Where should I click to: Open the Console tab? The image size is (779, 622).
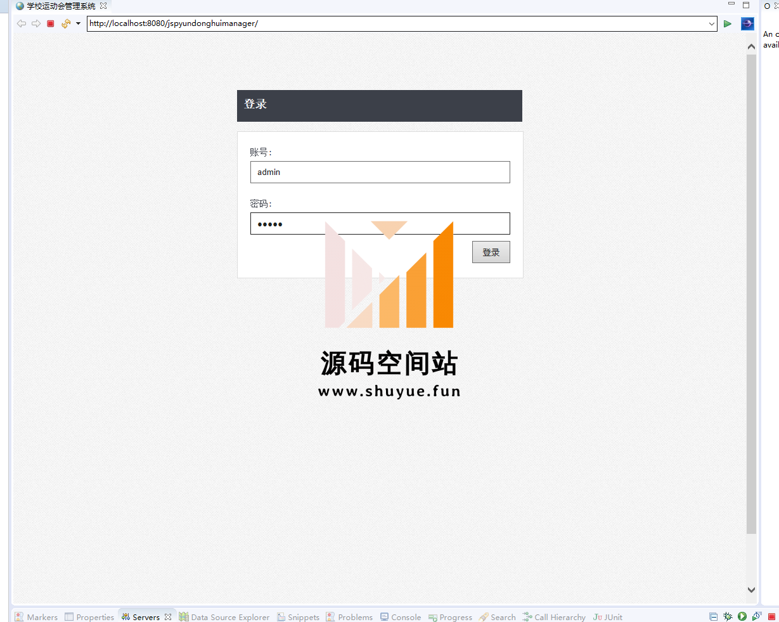401,617
